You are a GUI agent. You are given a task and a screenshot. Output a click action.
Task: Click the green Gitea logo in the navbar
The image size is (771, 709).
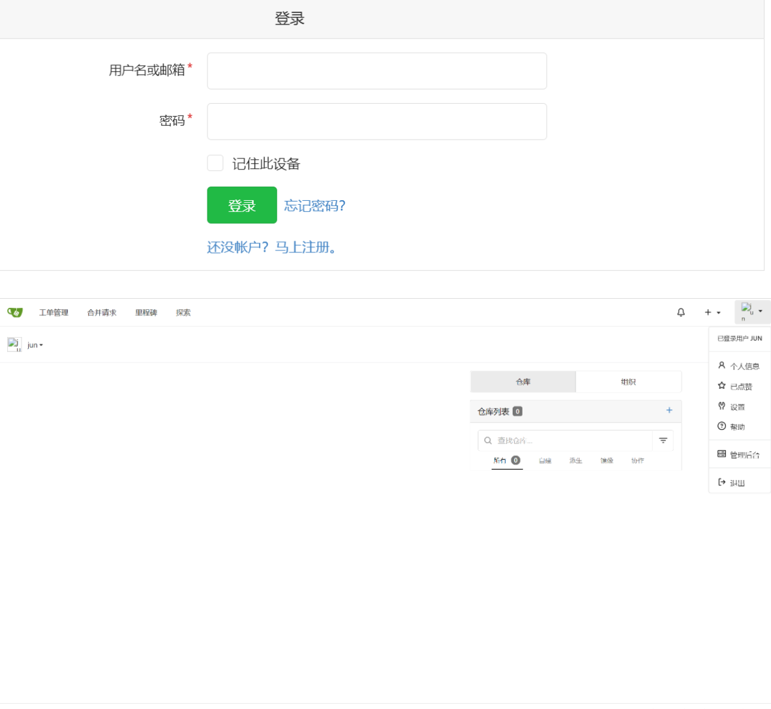[x=14, y=312]
